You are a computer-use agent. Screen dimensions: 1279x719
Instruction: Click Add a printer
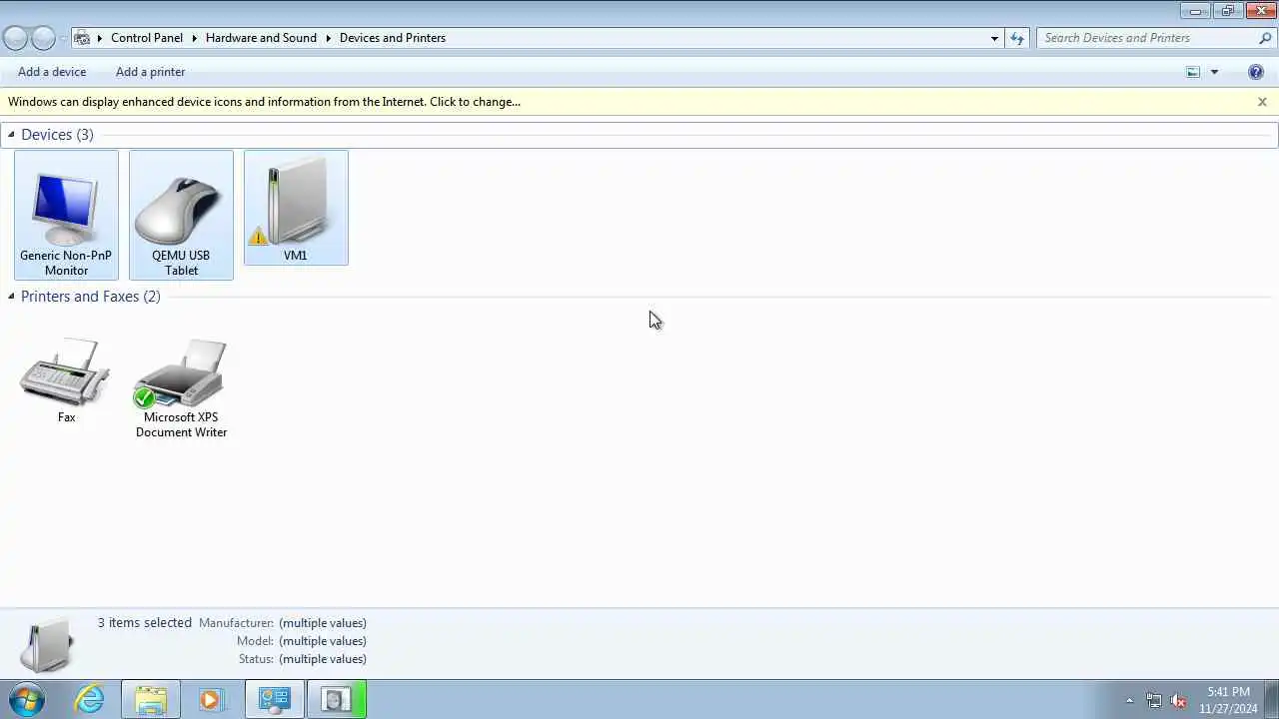(x=150, y=72)
